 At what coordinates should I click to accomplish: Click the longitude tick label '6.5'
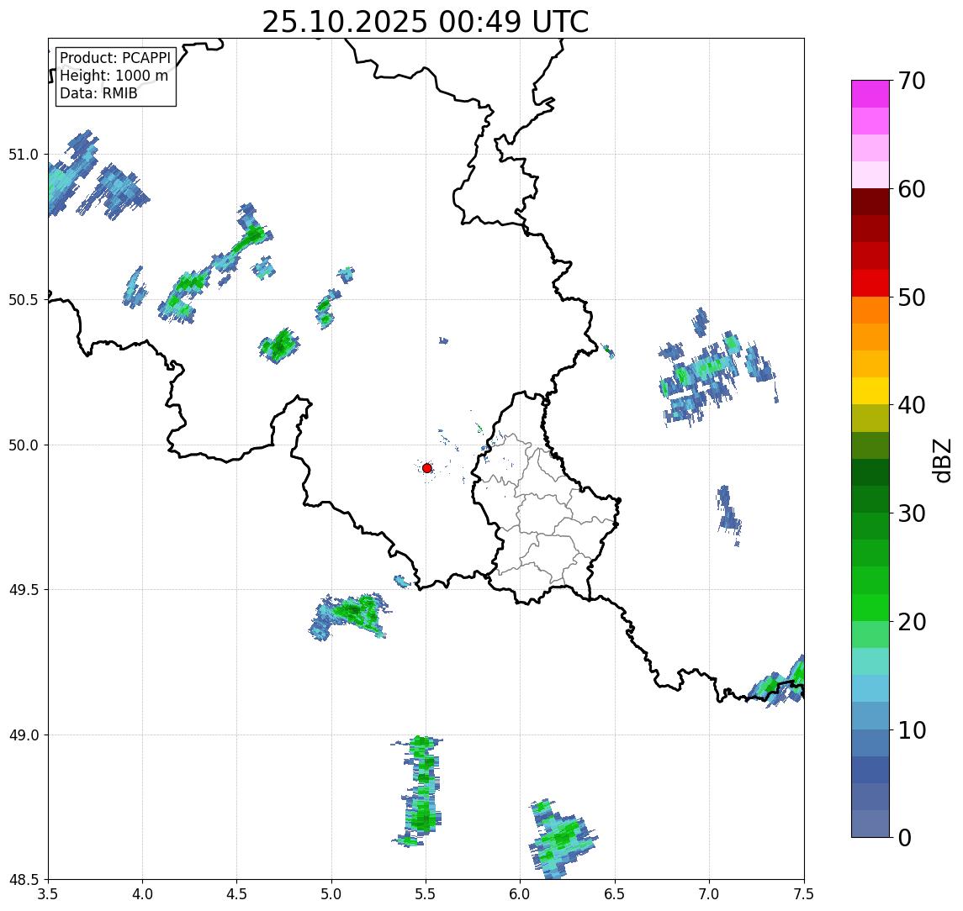pyautogui.click(x=616, y=894)
